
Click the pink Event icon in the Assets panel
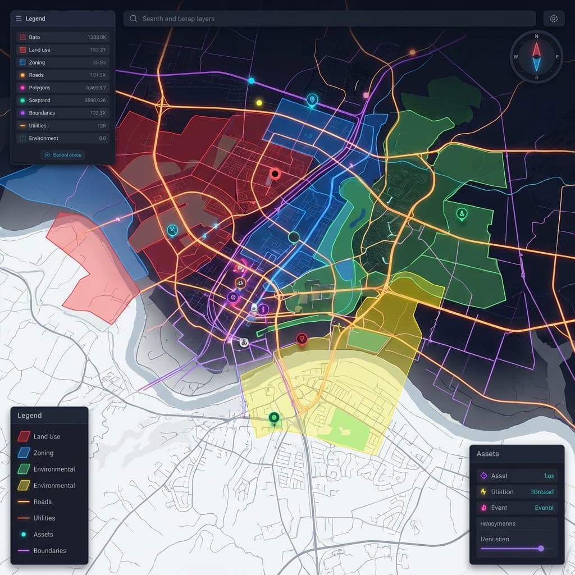pyautogui.click(x=484, y=508)
